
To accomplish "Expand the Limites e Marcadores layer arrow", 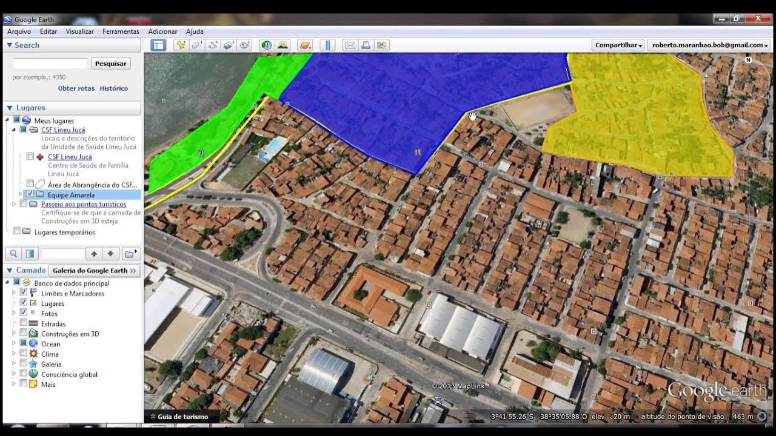I will (x=15, y=292).
